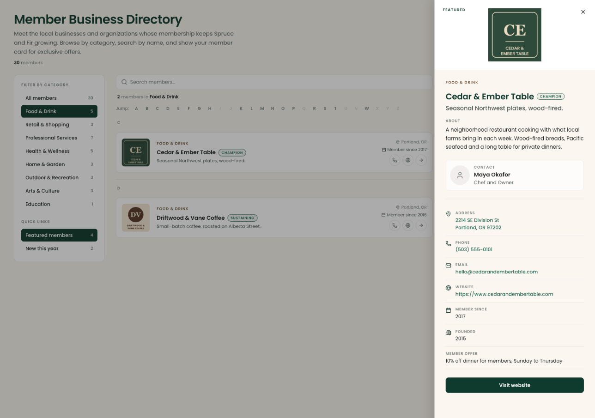Click the phone icon beside Phone in panel
This screenshot has width=595, height=418.
coord(448,243)
